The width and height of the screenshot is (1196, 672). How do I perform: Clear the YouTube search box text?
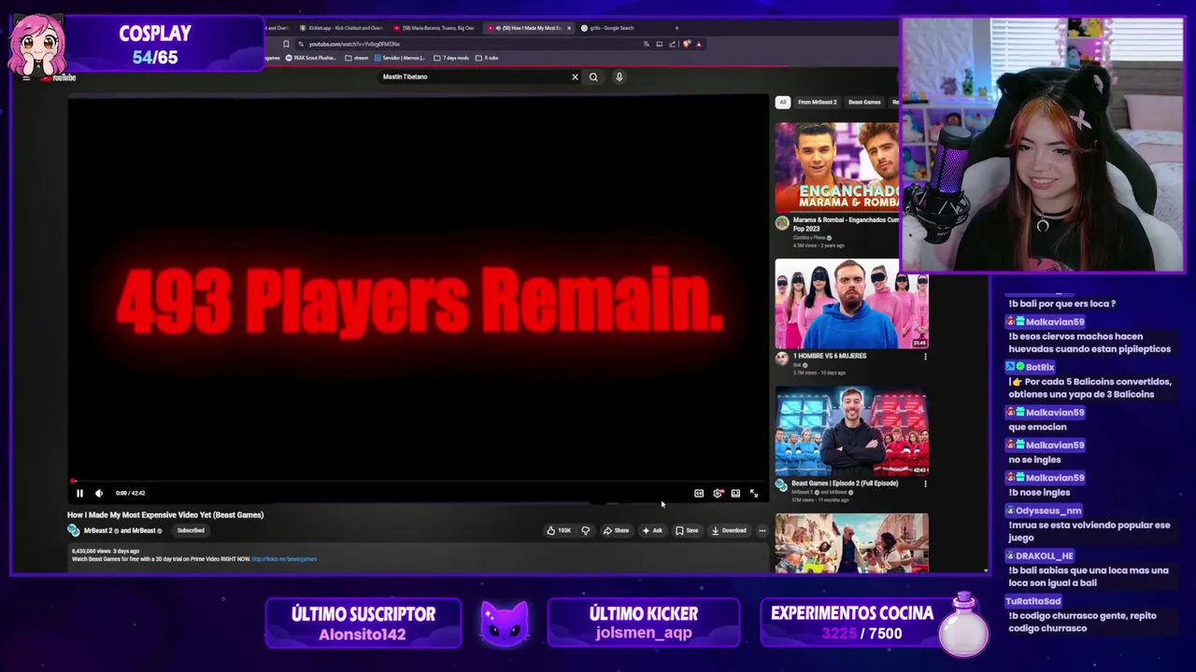pyautogui.click(x=575, y=77)
